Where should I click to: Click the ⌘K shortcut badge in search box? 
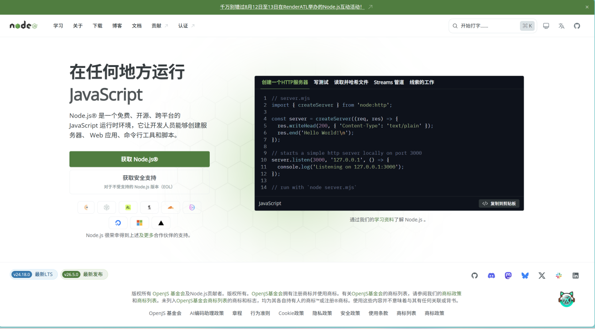click(527, 26)
